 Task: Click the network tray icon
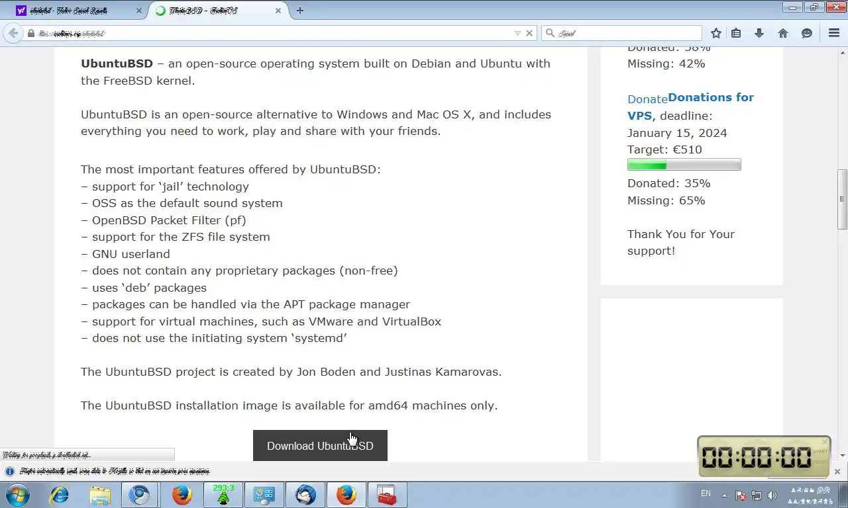tap(756, 495)
